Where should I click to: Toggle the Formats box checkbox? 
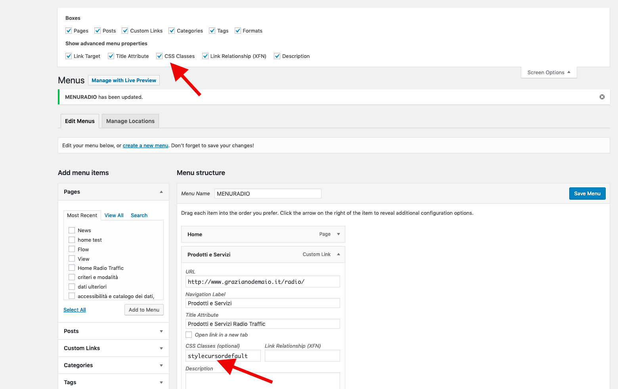238,31
